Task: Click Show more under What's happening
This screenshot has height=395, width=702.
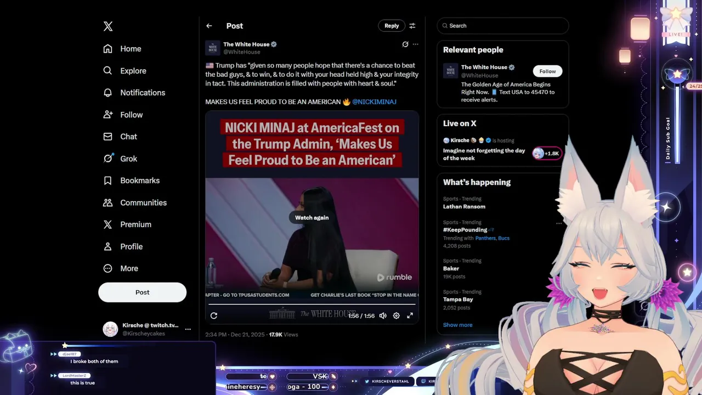Action: pyautogui.click(x=457, y=325)
